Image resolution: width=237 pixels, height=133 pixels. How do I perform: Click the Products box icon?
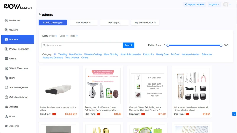[6, 40]
